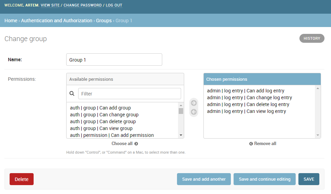Click the red Delete button
331x194 pixels.
(x=22, y=179)
